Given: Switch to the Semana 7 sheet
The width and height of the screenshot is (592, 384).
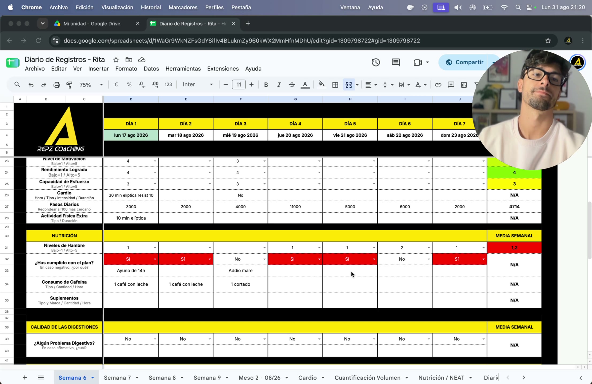Looking at the screenshot, I should point(117,378).
